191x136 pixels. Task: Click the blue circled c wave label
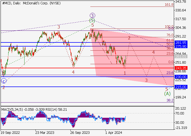(x=4, y=81)
